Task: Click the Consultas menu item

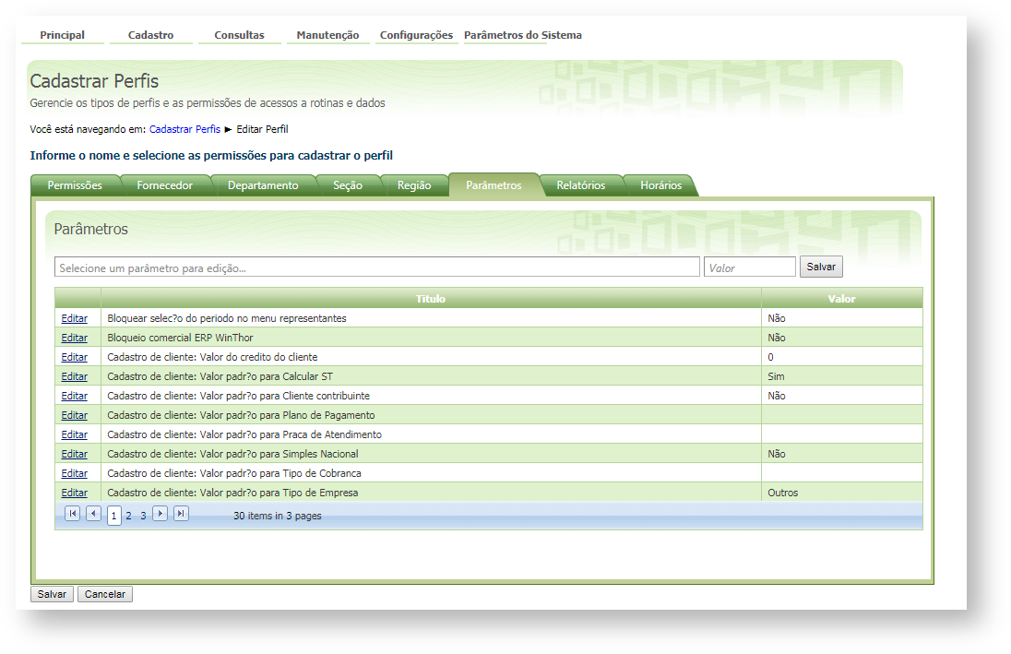Action: [239, 34]
